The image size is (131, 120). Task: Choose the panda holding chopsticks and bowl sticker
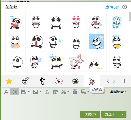pyautogui.click(x=96, y=22)
